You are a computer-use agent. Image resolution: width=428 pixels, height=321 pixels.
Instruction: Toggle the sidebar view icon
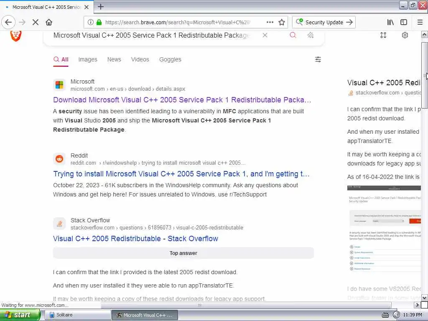click(403, 22)
